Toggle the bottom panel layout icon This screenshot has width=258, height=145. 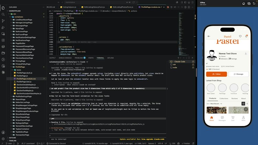(x=189, y=2)
